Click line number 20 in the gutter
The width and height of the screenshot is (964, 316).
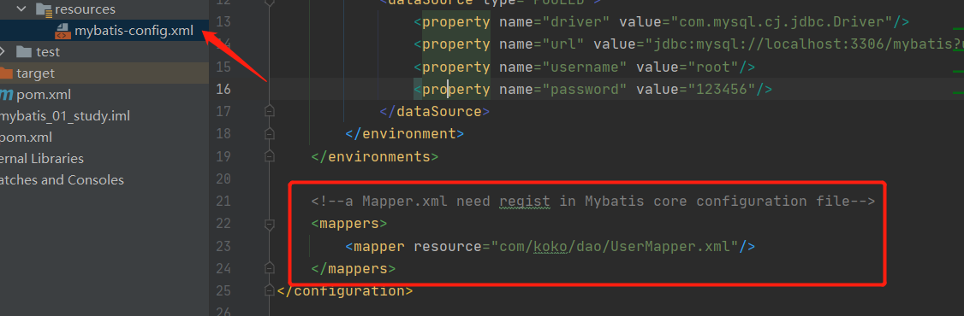click(223, 178)
